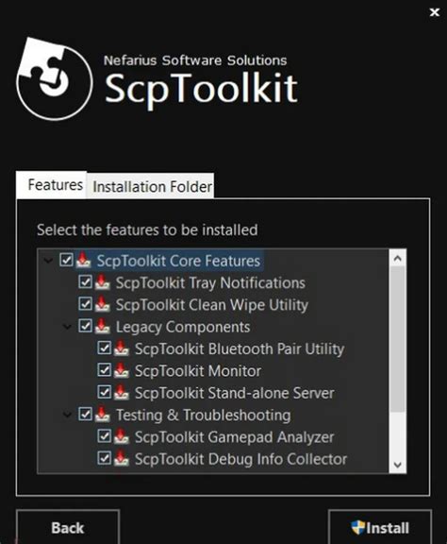Click install icon next to Legacy Components

[x=102, y=326]
